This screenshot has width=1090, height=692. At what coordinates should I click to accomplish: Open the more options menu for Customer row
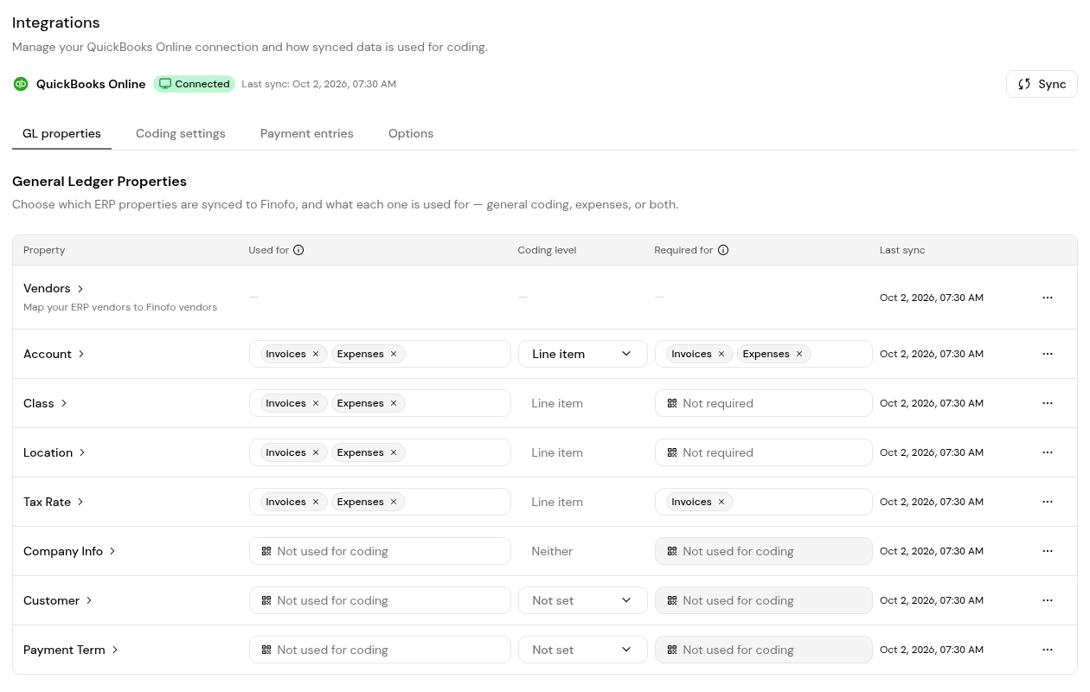1048,600
